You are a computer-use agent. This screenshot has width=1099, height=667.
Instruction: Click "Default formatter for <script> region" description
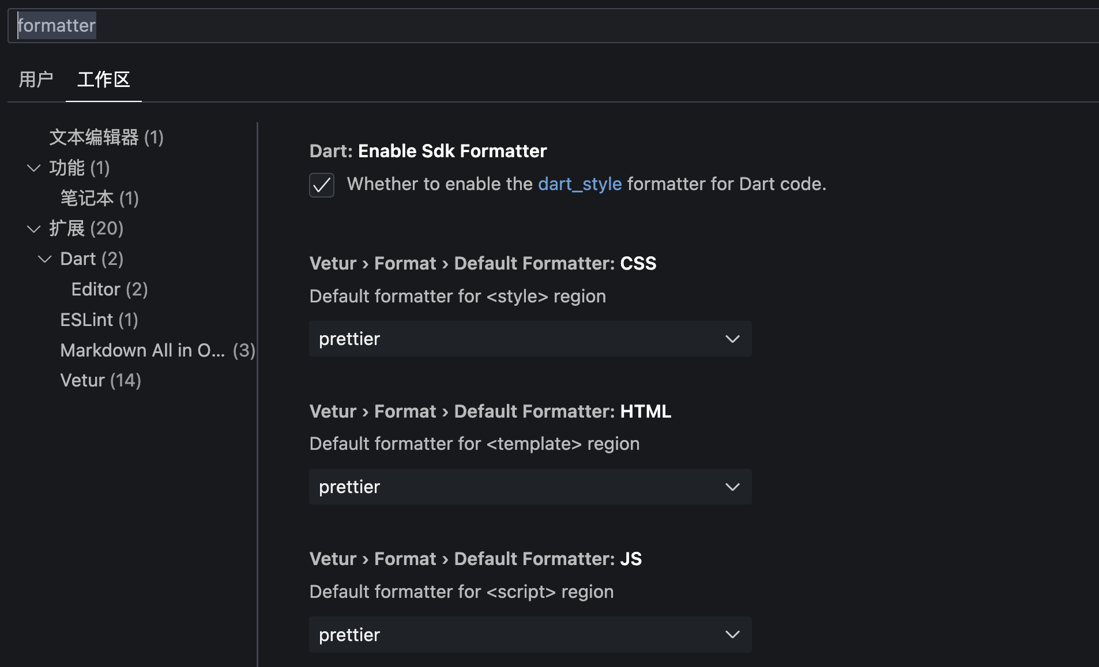pos(461,592)
